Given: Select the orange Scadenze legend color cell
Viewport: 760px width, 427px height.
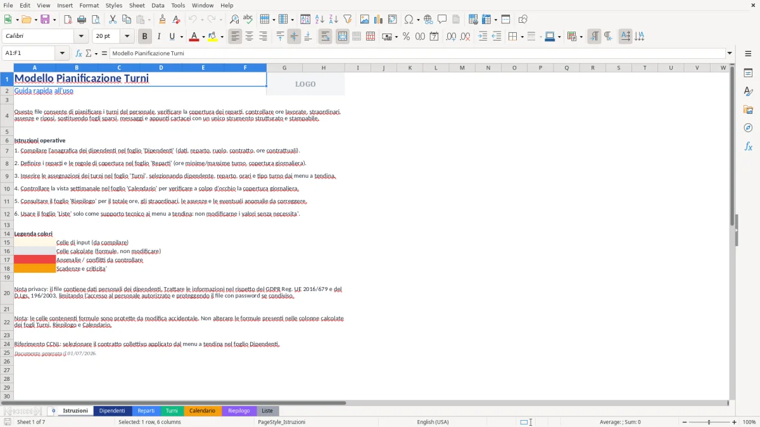Looking at the screenshot, I should (x=35, y=269).
